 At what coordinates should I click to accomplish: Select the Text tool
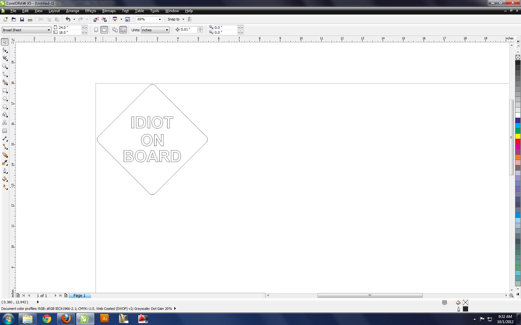tap(5, 123)
